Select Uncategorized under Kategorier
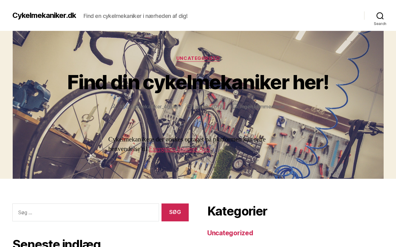This screenshot has height=247, width=396. coord(230,233)
